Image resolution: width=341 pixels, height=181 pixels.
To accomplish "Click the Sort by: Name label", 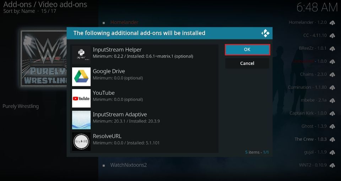I will coord(19,11).
